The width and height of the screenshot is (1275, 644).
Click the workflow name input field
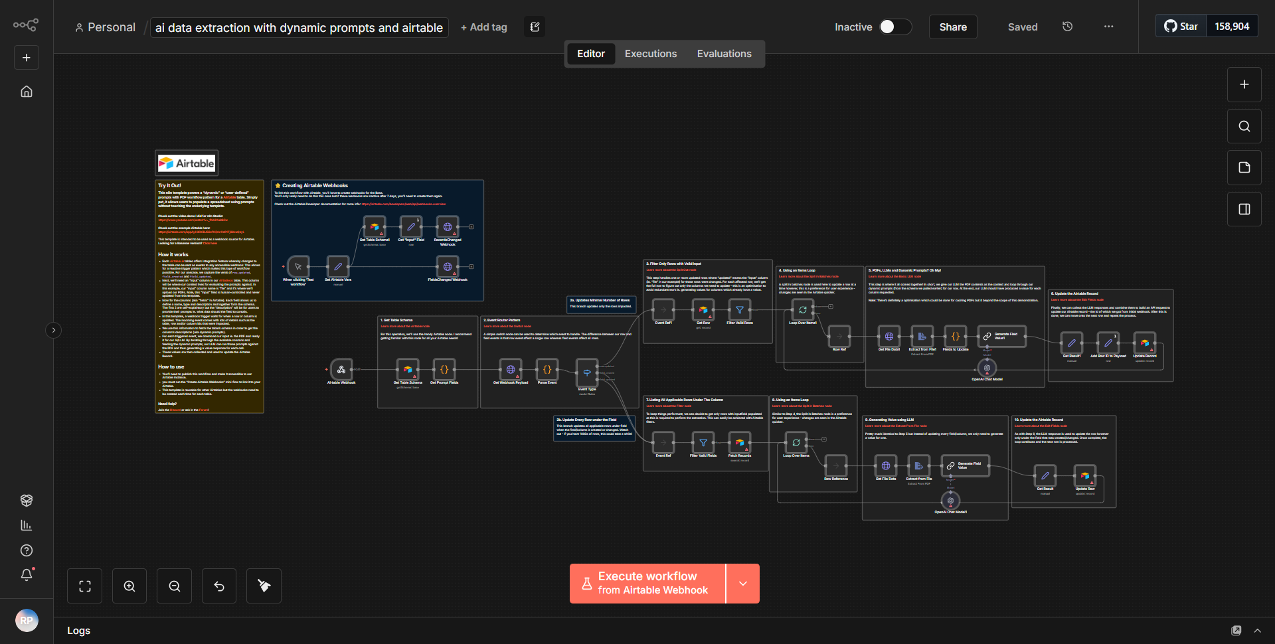tap(298, 27)
